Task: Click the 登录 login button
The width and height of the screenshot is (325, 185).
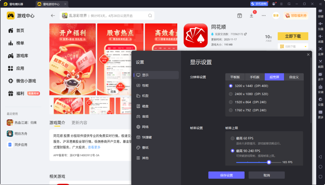Action: click(276, 16)
